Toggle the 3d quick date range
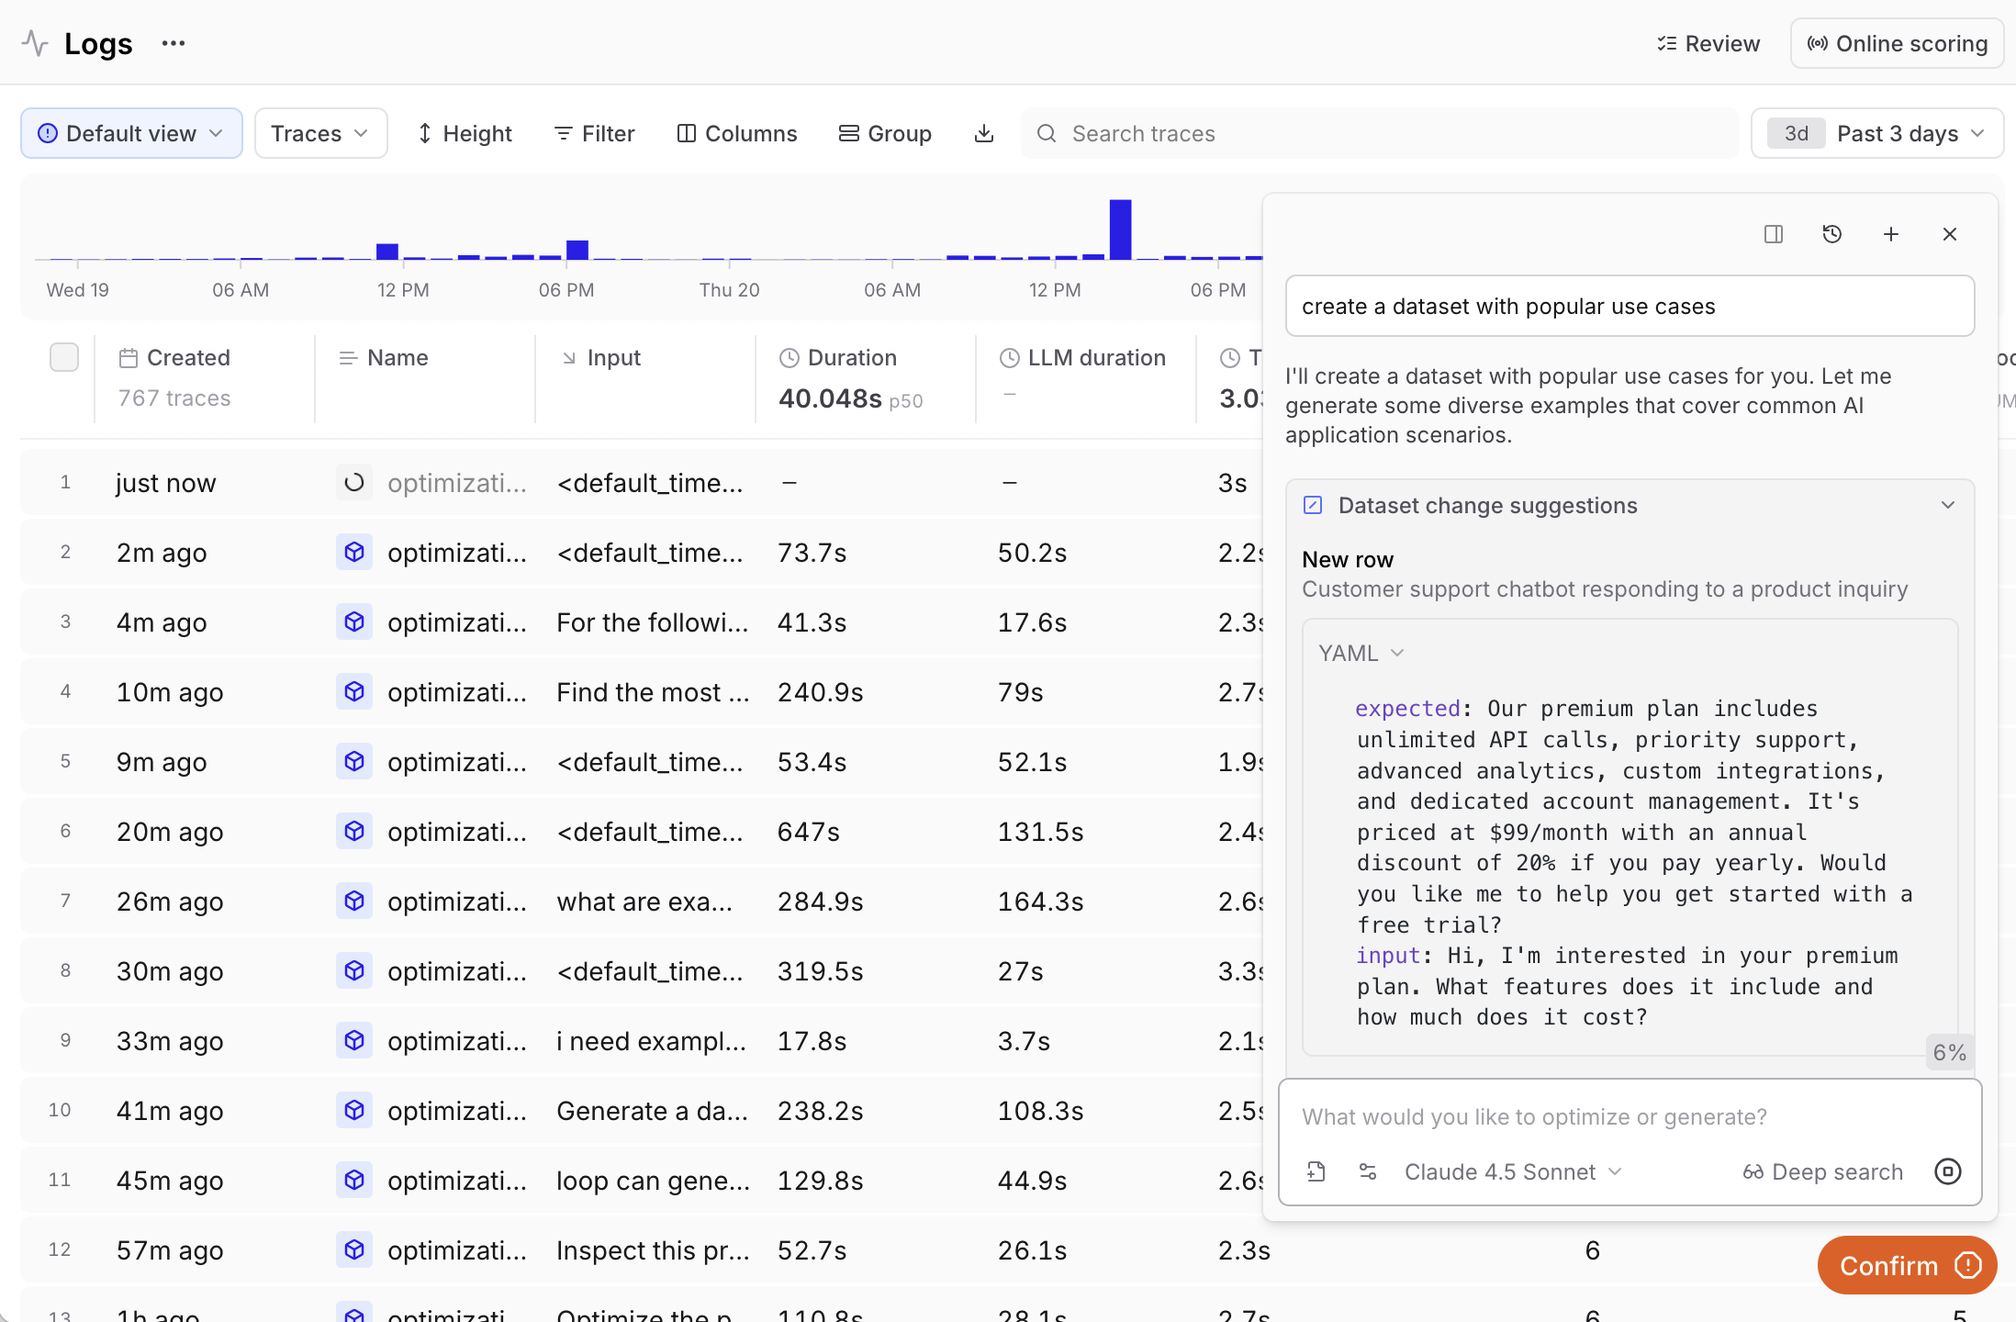The image size is (2016, 1322). point(1796,133)
